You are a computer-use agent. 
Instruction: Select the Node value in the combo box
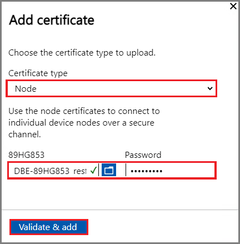click(x=26, y=89)
